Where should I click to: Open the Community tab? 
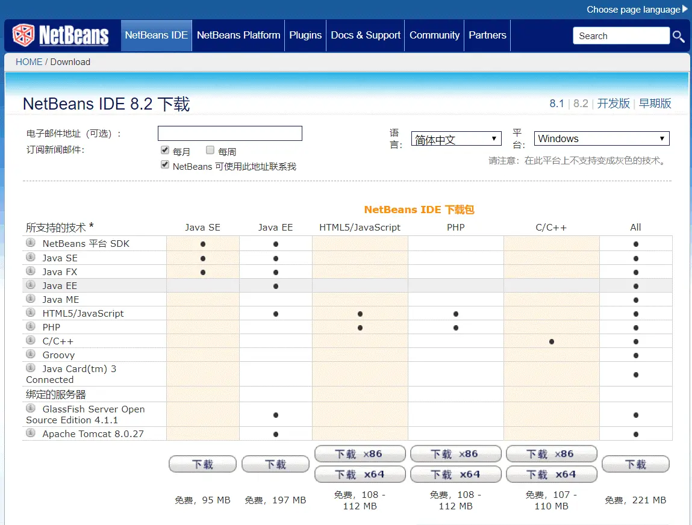[434, 36]
